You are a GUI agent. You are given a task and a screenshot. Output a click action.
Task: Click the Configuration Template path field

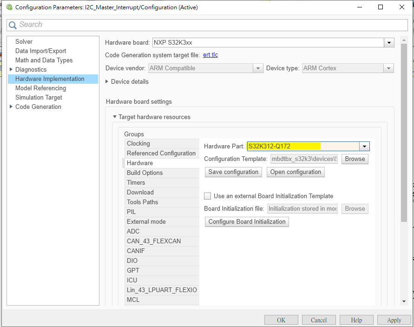(x=304, y=159)
